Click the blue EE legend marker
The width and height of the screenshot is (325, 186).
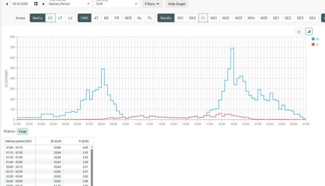(x=313, y=39)
